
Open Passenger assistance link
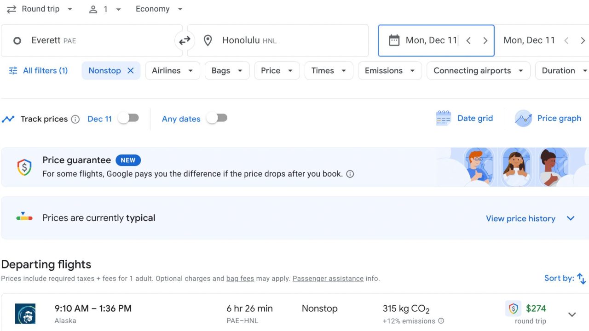coord(328,279)
